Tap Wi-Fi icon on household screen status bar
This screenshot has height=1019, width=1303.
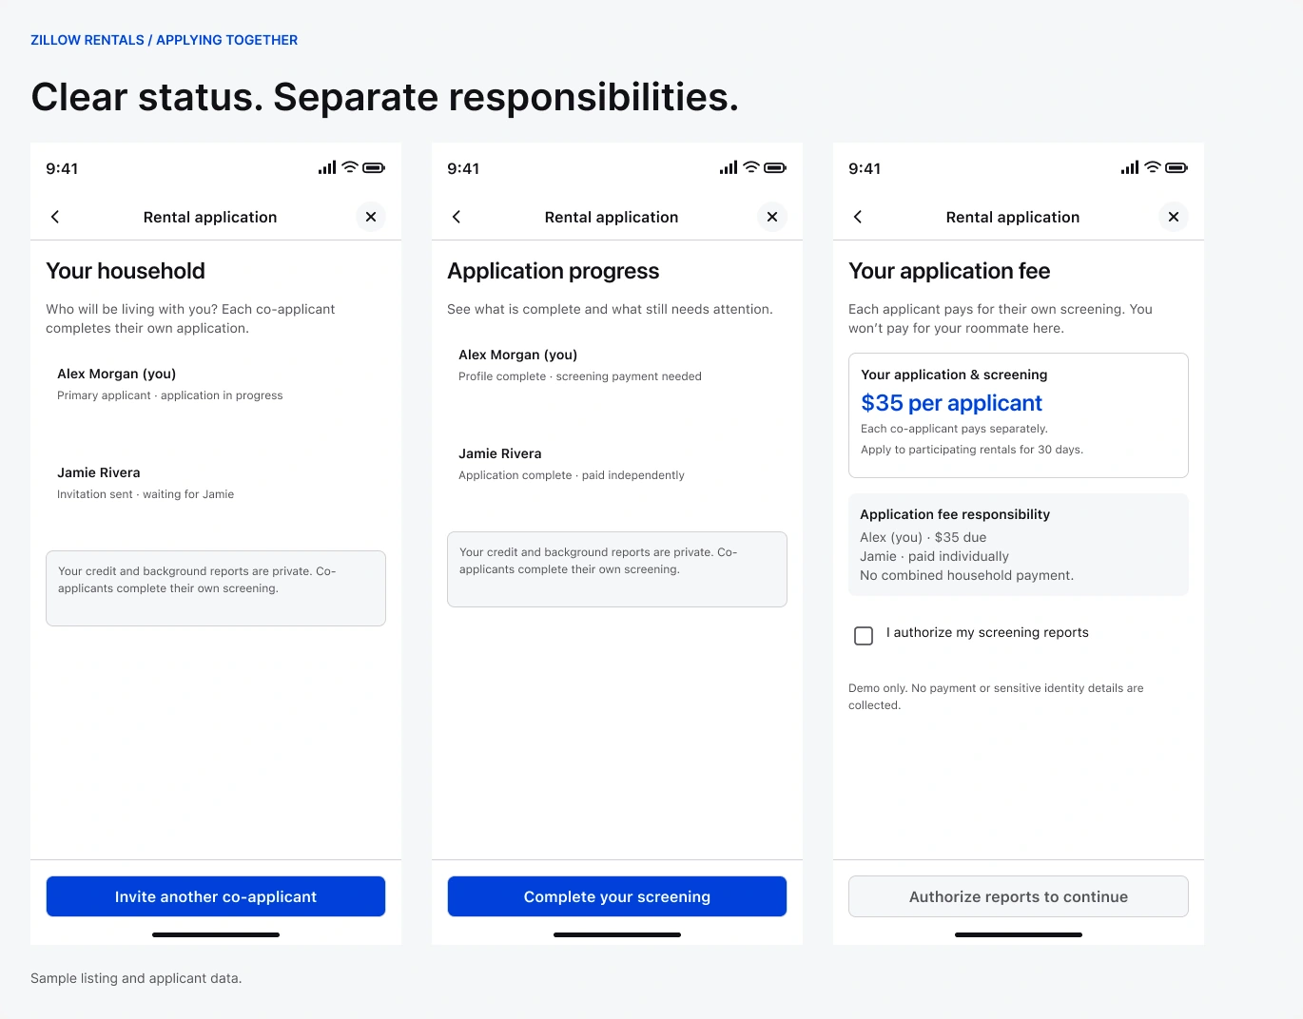click(350, 167)
